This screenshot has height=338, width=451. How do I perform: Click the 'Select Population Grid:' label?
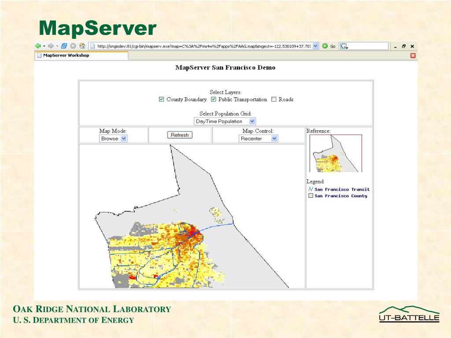tap(225, 114)
